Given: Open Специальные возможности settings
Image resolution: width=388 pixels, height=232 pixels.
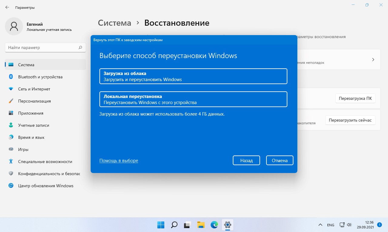Looking at the screenshot, I should 45,162.
